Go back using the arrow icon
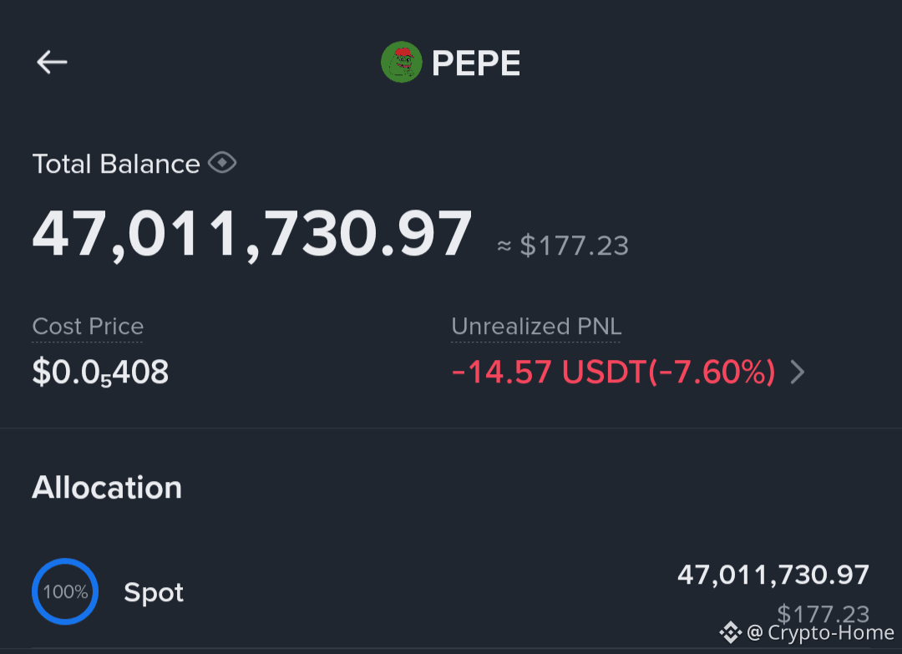 coord(52,62)
